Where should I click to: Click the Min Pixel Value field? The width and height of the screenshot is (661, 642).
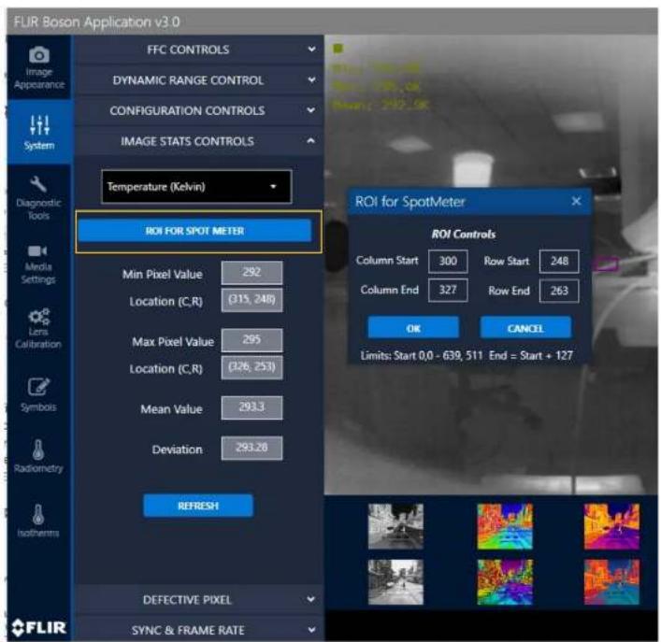(251, 273)
